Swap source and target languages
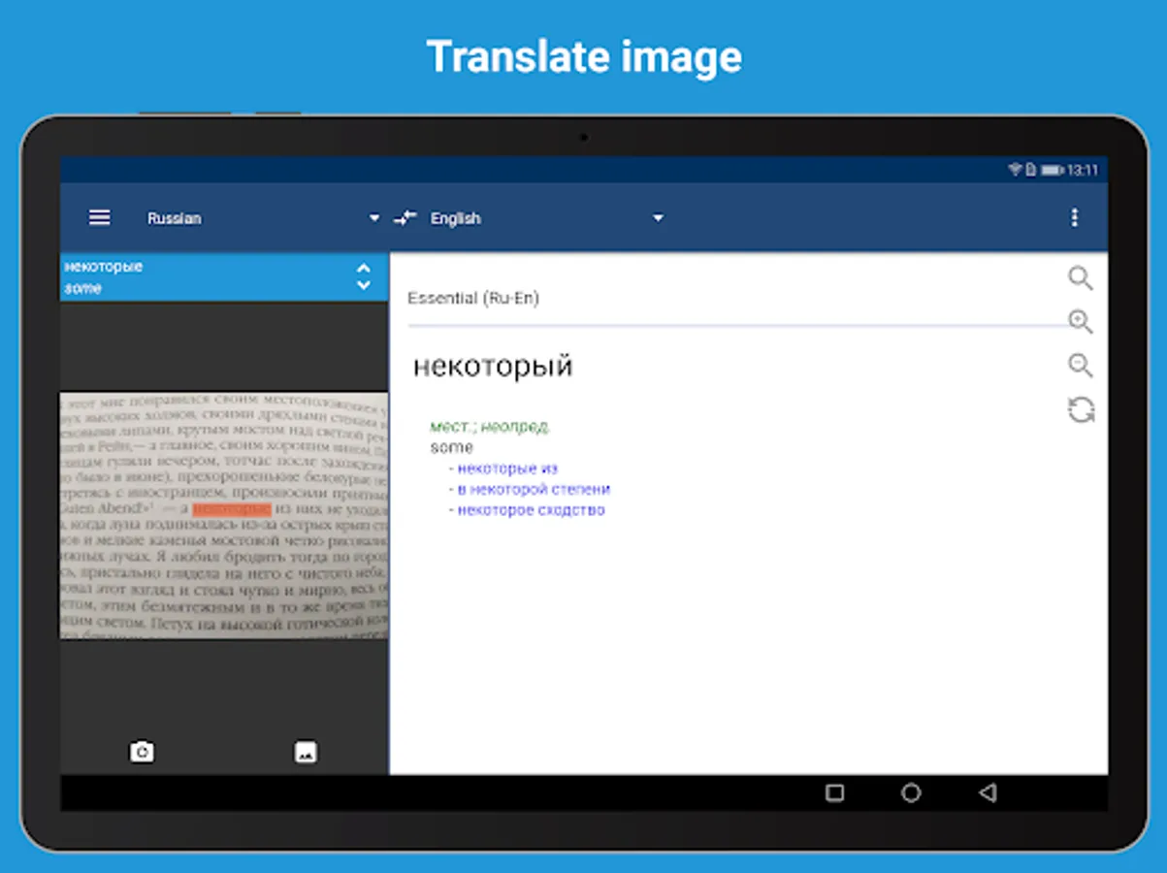Viewport: 1167px width, 873px height. [405, 218]
